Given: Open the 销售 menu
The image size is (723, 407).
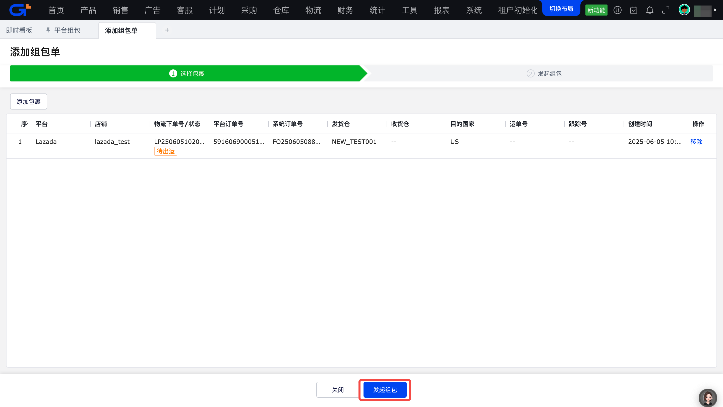Looking at the screenshot, I should coord(120,10).
